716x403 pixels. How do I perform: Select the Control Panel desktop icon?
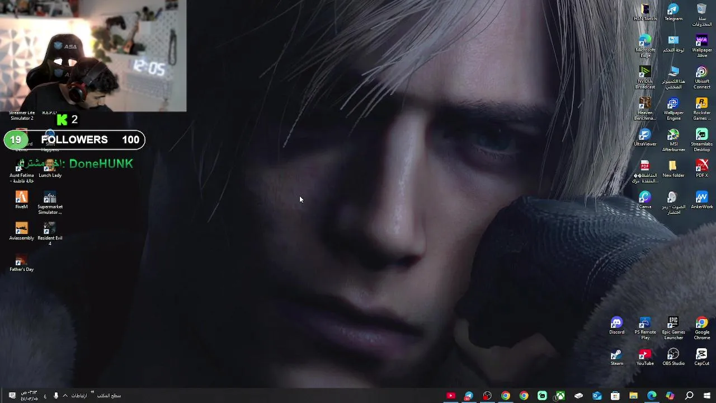[673, 44]
